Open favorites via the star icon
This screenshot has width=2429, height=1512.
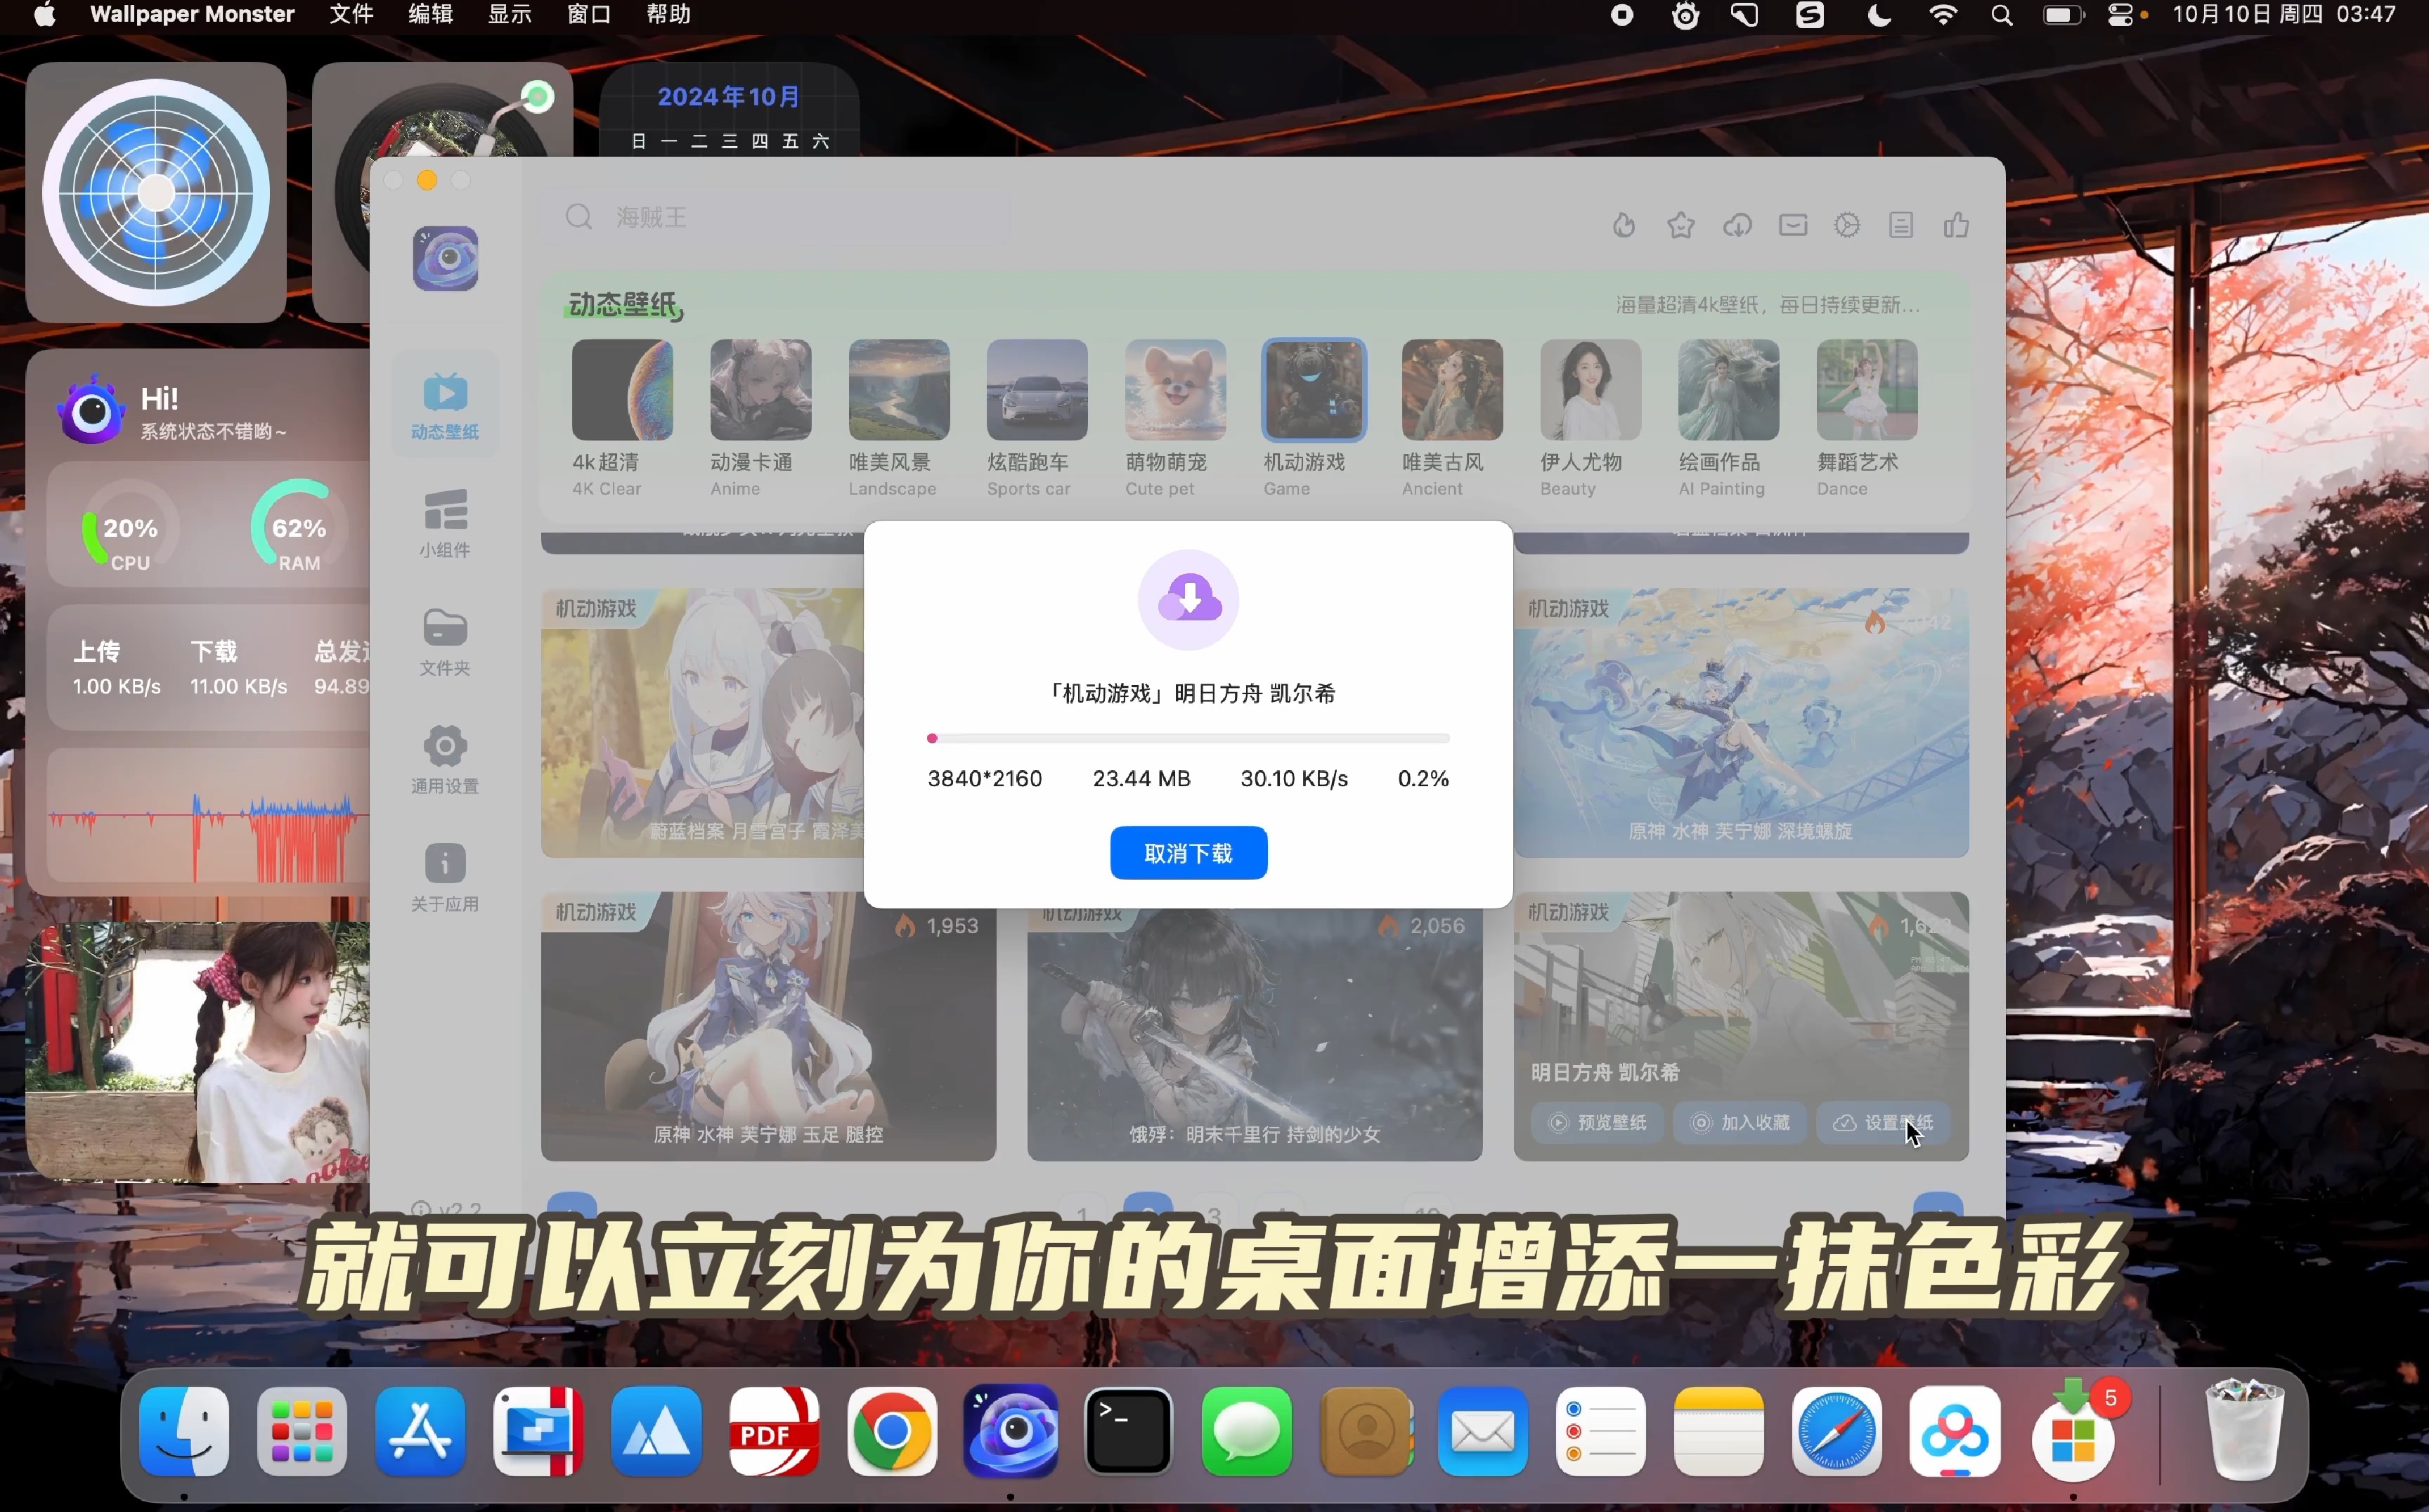1680,225
